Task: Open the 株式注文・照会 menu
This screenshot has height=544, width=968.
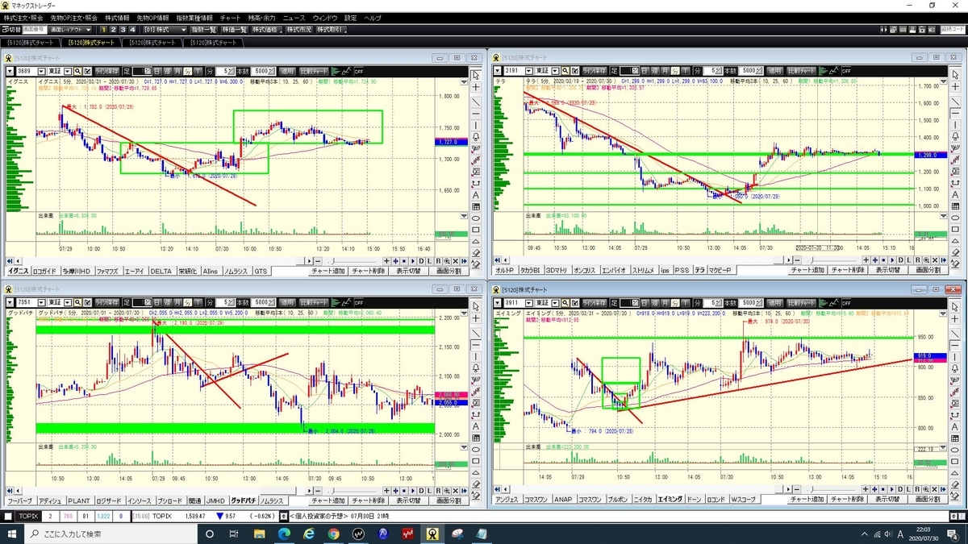Action: pos(25,17)
